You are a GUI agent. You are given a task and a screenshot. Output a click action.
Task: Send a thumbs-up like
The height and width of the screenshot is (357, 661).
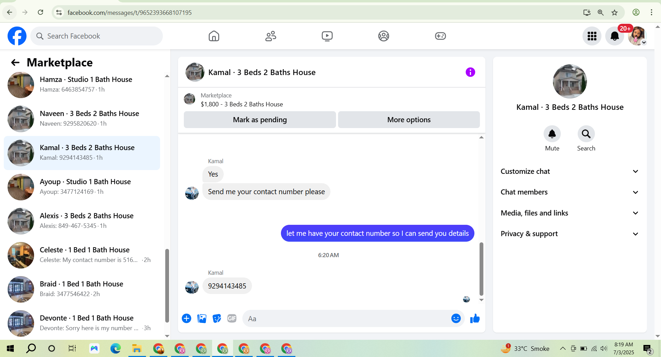coord(475,318)
